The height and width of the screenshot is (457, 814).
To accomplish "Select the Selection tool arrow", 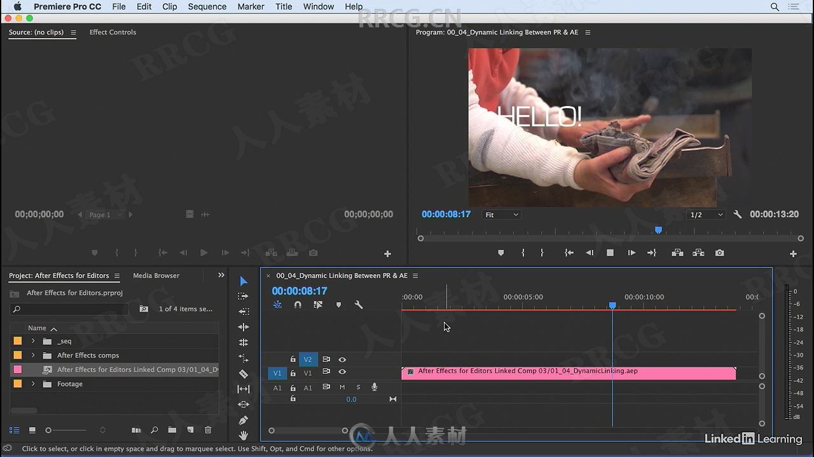I will pyautogui.click(x=244, y=281).
